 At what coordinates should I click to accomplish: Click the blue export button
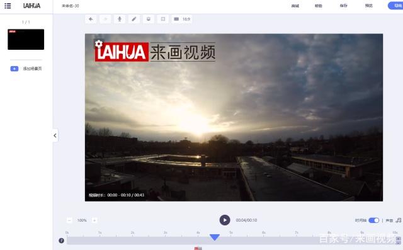point(396,6)
